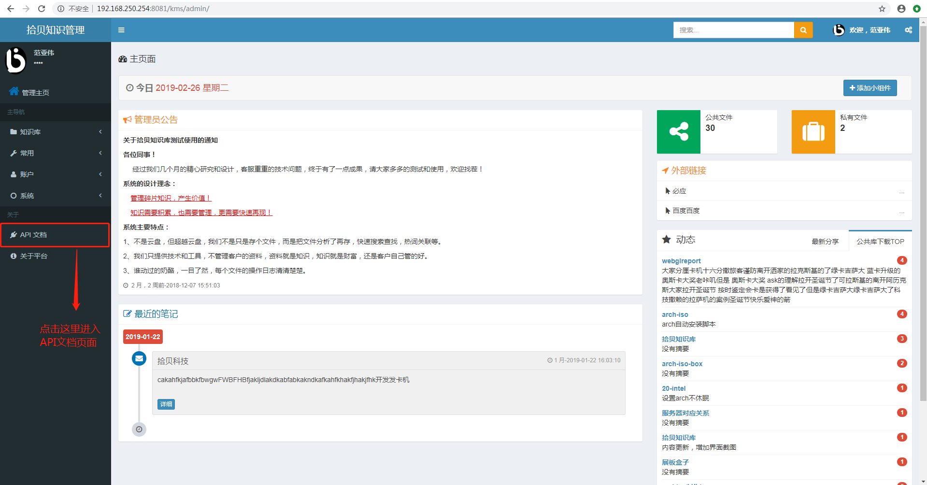
Task: Click the circle icon for 系统
Action: [14, 196]
